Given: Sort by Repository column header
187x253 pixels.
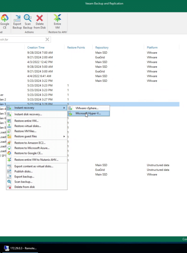Looking at the screenshot, I should pyautogui.click(x=102, y=47).
